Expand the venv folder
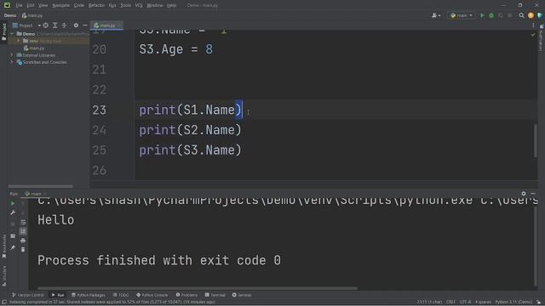Image resolution: width=545 pixels, height=306 pixels. pyautogui.click(x=19, y=41)
